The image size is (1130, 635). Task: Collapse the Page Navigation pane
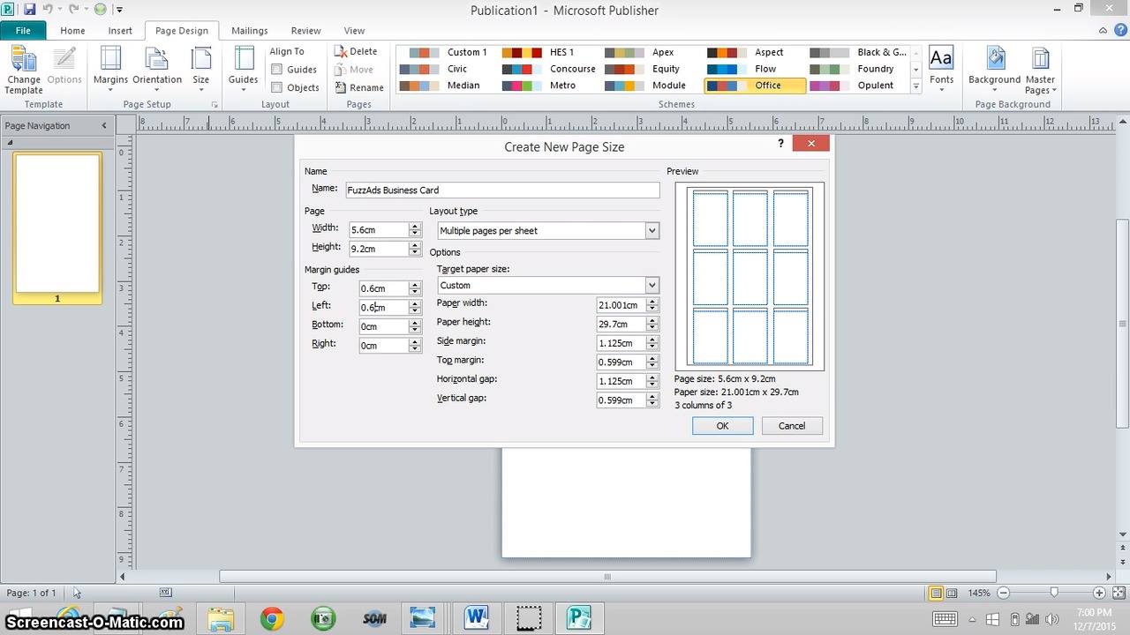coord(104,125)
